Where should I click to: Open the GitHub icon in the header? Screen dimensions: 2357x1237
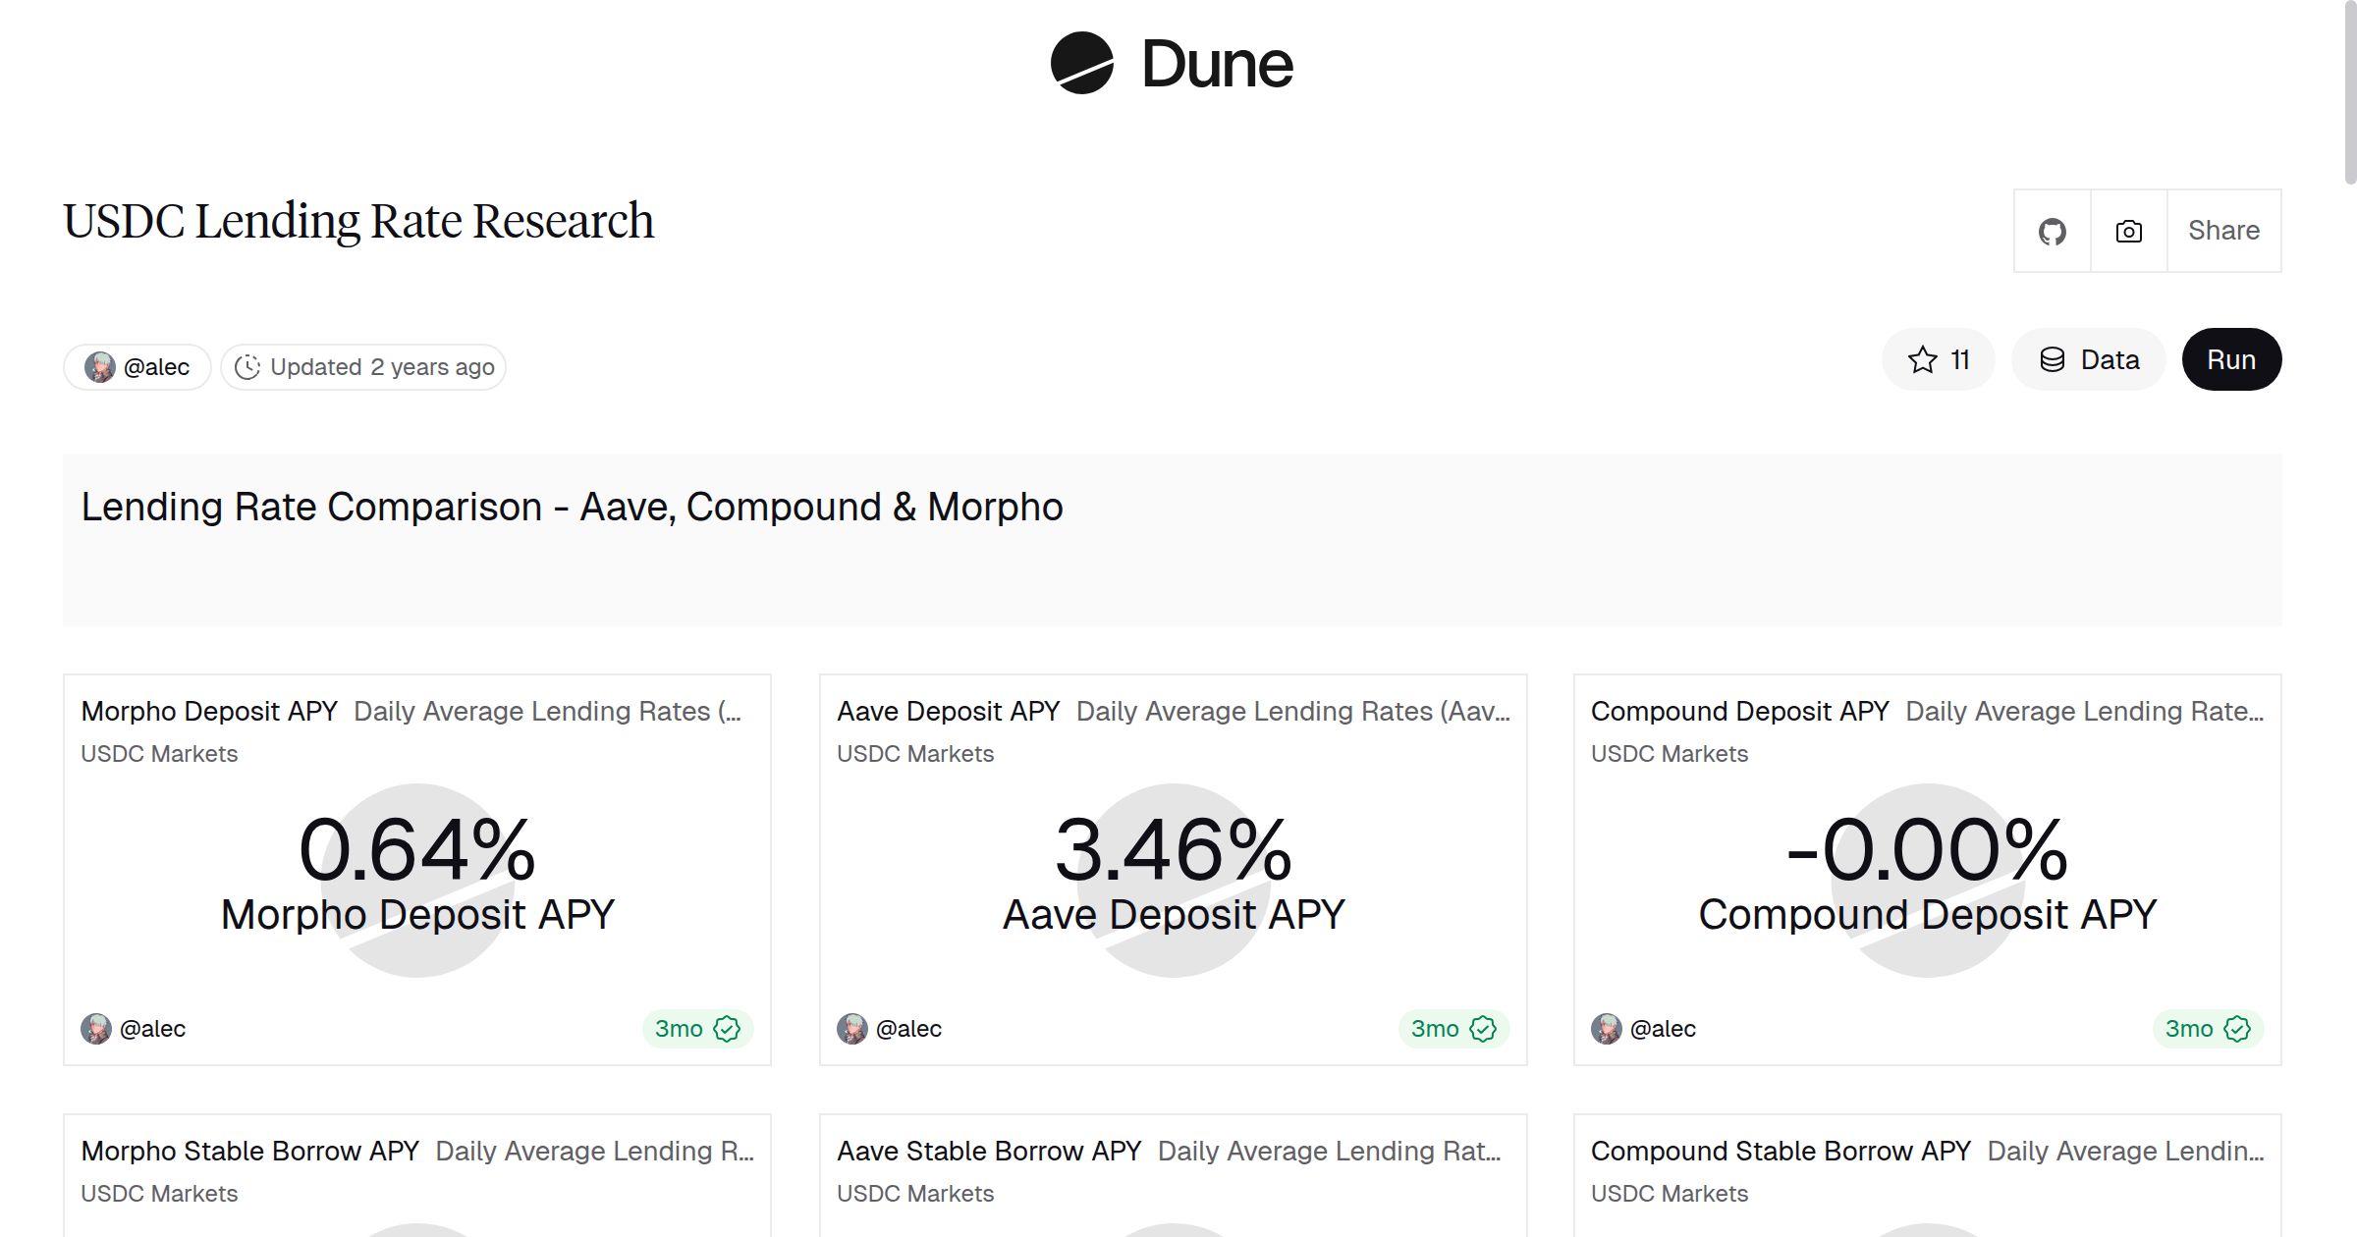[x=2052, y=230]
